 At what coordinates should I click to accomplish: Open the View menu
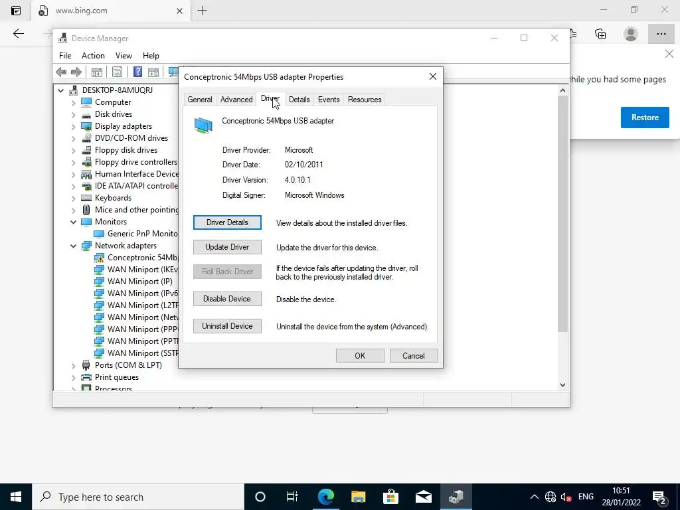[x=124, y=56]
